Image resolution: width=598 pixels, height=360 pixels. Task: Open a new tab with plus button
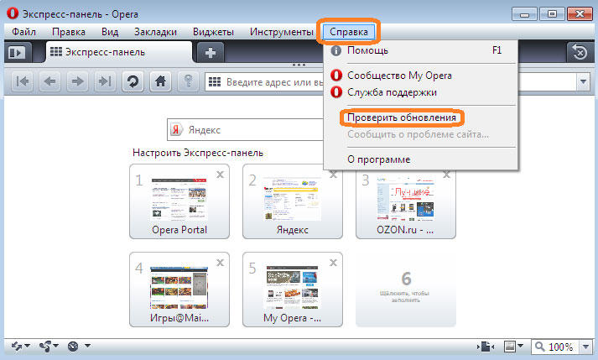[211, 53]
